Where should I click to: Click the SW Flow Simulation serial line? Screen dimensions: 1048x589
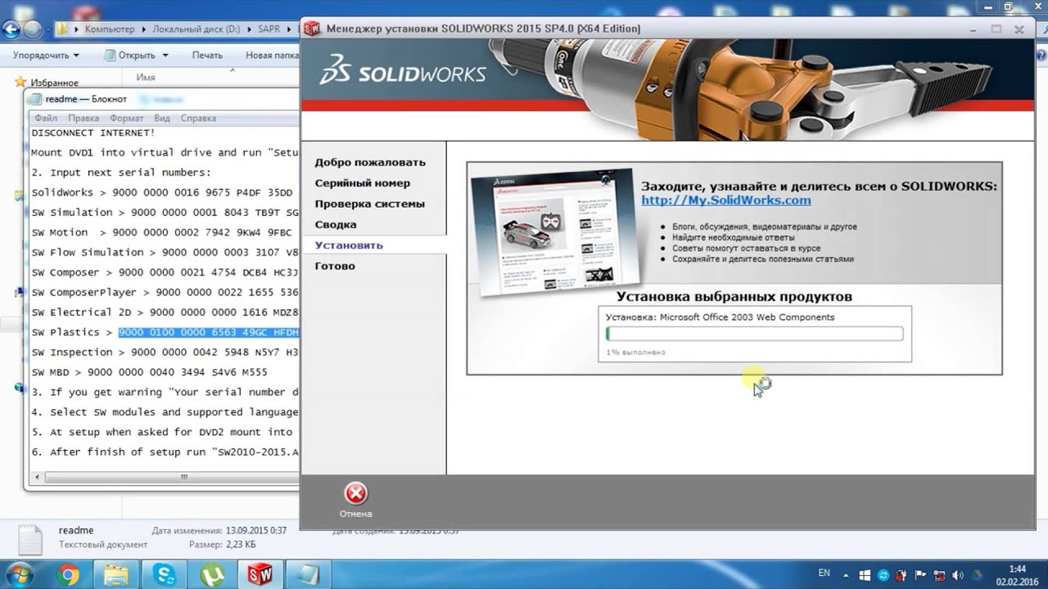tap(165, 252)
